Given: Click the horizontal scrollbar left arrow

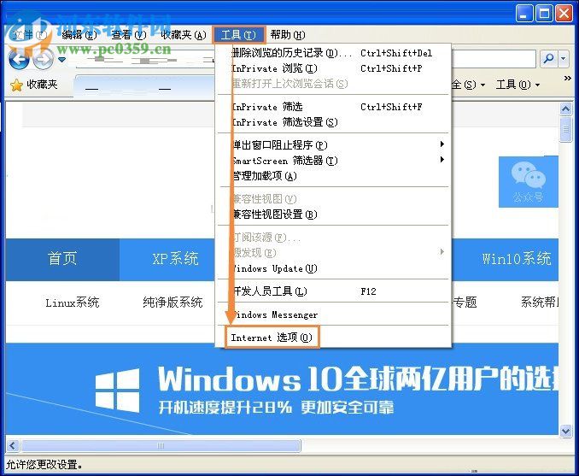Looking at the screenshot, I should point(13,445).
